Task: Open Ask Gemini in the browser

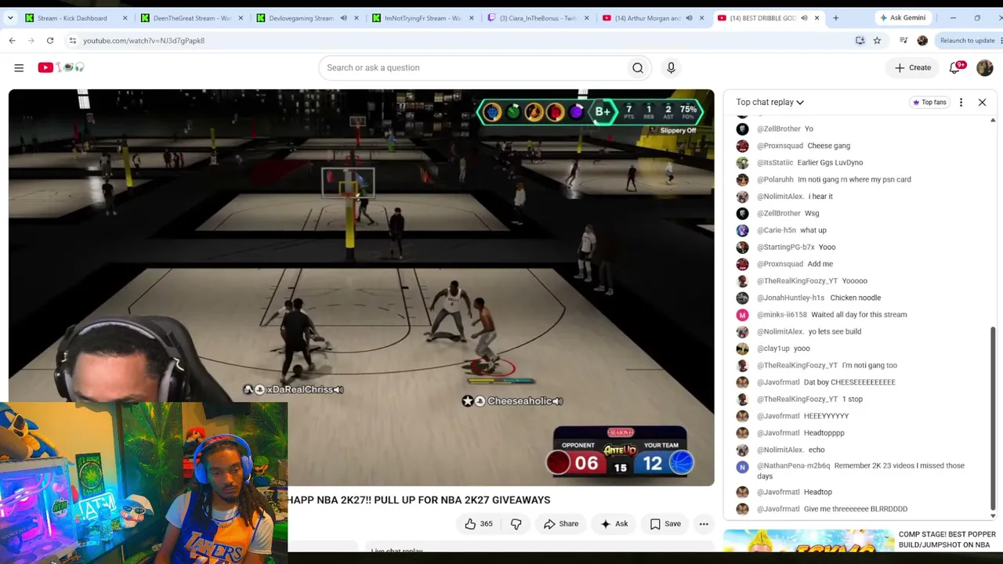Action: (x=902, y=18)
